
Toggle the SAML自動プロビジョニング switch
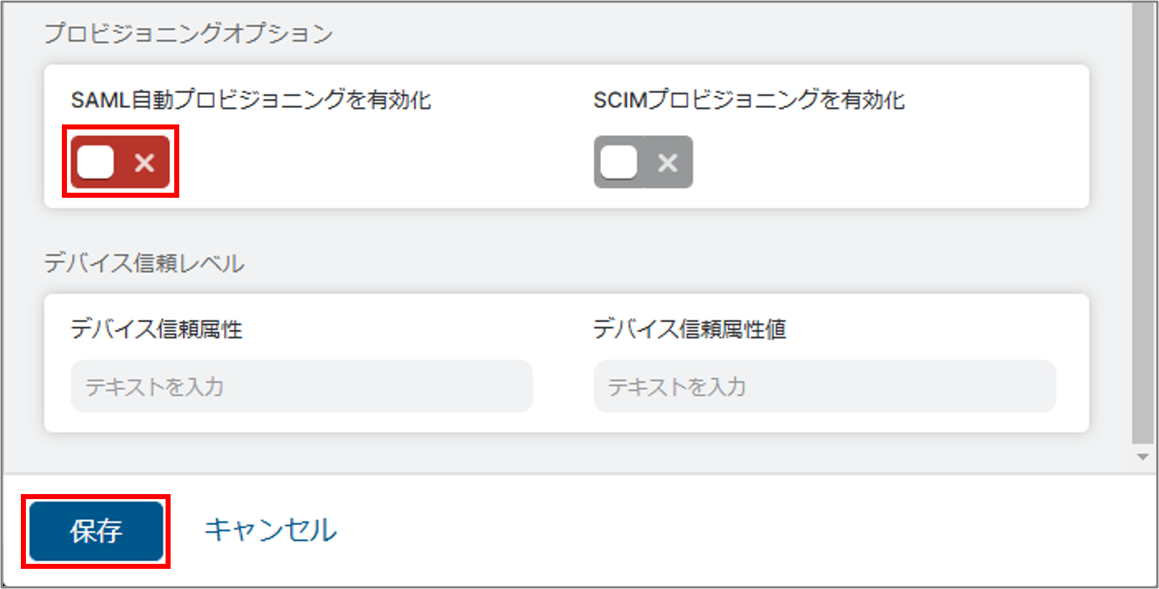coord(120,162)
